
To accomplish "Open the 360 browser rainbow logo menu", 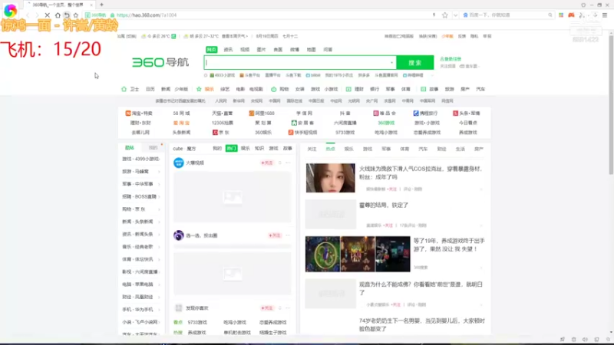I will (x=11, y=11).
